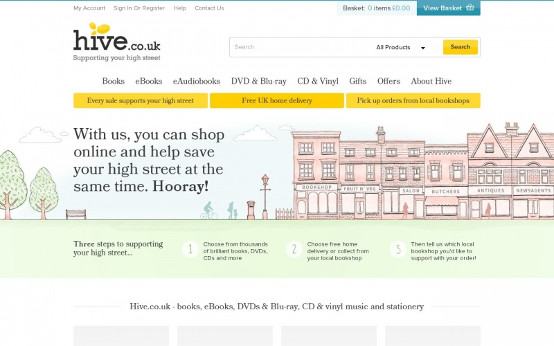Viewport: 554px width, 346px height.
Task: Open the Contact Us link
Action: point(209,8)
